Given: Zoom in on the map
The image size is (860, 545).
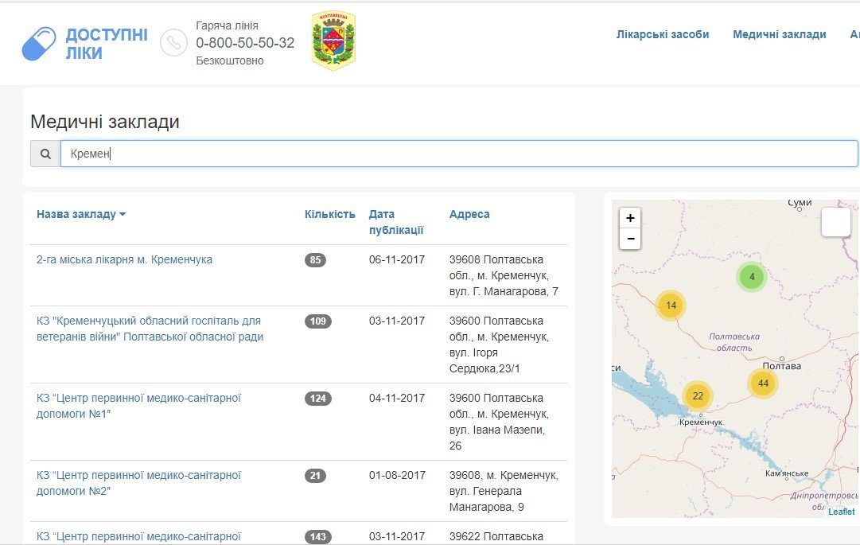Looking at the screenshot, I should (630, 218).
